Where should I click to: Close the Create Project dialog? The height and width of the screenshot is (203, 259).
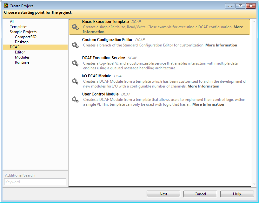click(251, 6)
